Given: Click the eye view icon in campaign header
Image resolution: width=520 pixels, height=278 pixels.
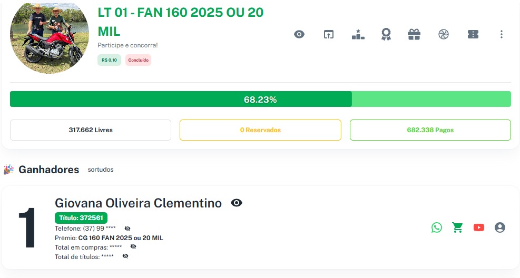Looking at the screenshot, I should pos(299,35).
